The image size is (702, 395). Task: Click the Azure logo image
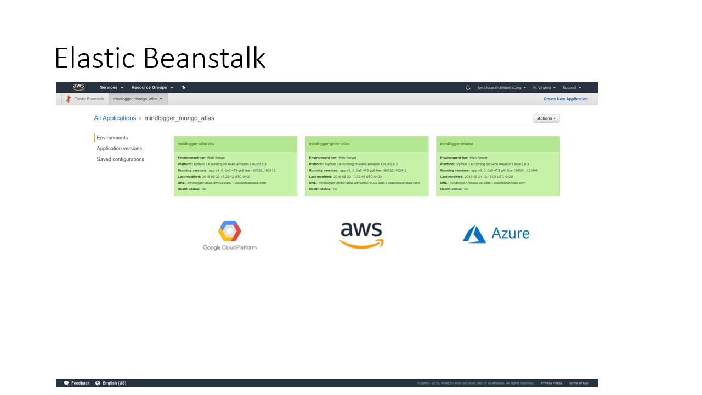click(x=496, y=234)
